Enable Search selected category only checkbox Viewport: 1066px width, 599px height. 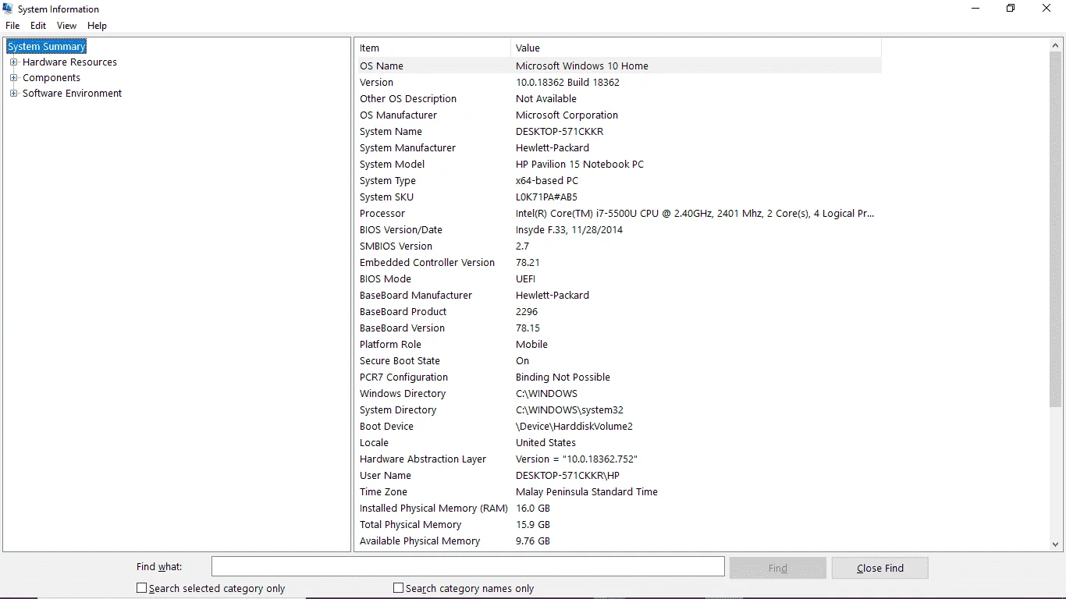click(x=141, y=588)
